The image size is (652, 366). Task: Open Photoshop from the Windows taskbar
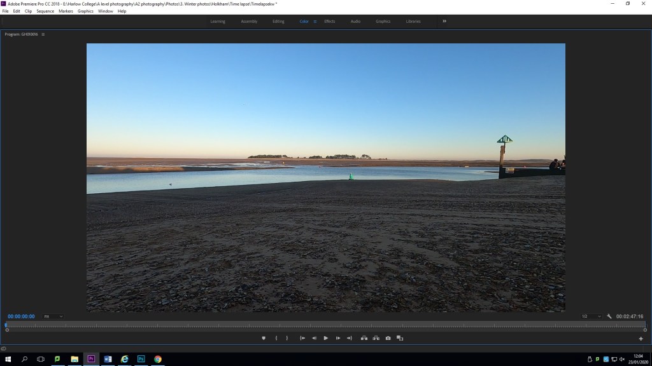point(141,359)
